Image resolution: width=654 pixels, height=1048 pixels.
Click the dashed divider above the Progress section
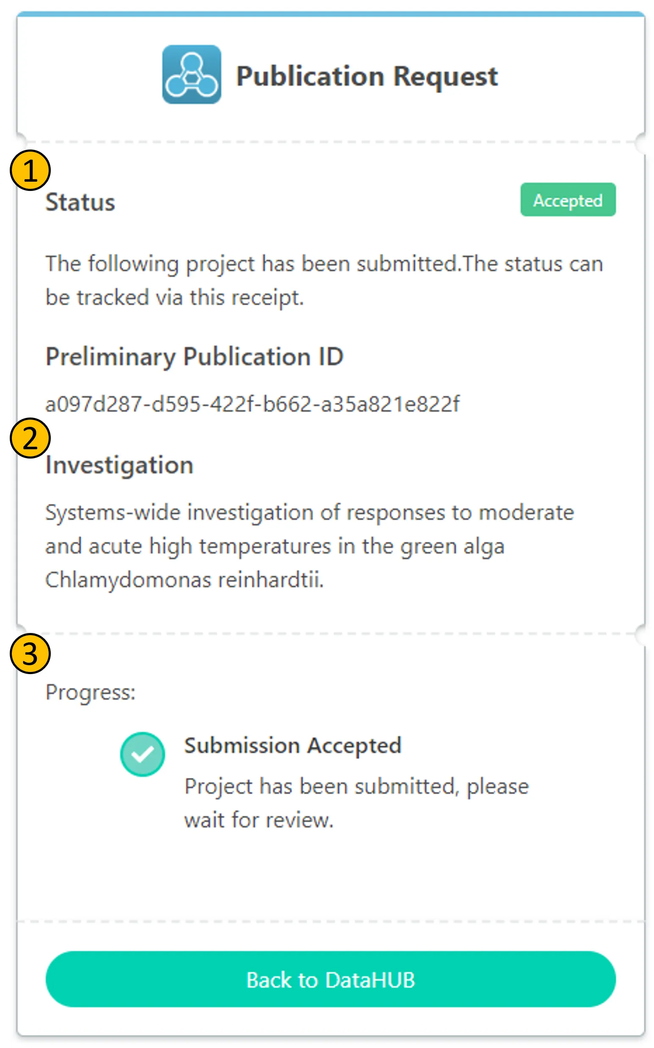pyautogui.click(x=331, y=633)
